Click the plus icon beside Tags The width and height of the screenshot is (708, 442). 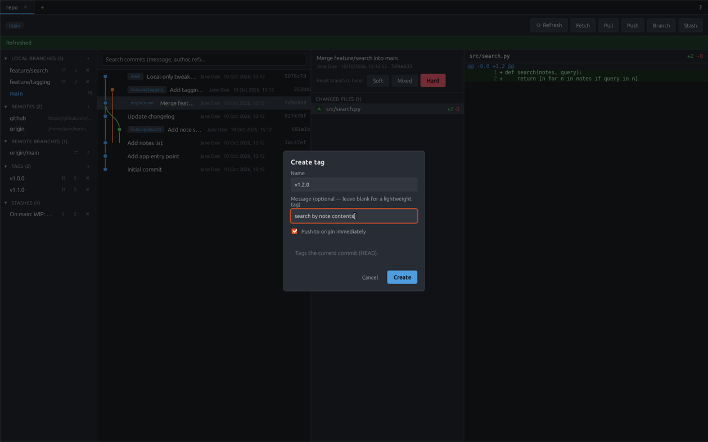click(88, 166)
